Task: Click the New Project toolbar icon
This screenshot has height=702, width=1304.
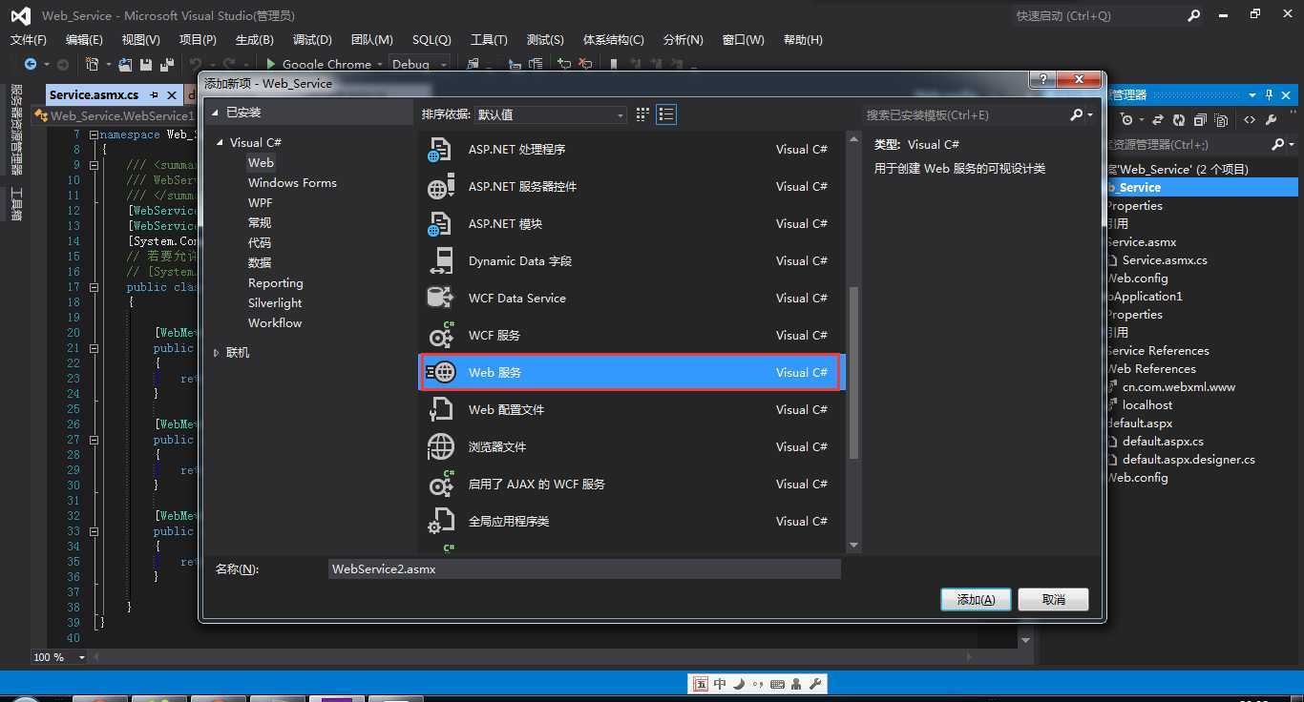Action: point(93,64)
